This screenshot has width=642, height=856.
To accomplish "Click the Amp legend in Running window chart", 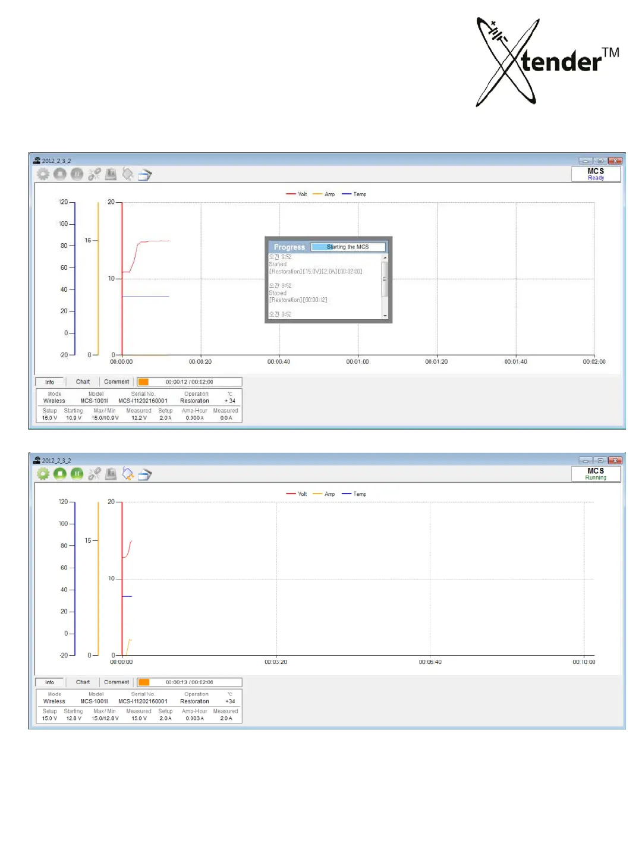I will [x=324, y=494].
